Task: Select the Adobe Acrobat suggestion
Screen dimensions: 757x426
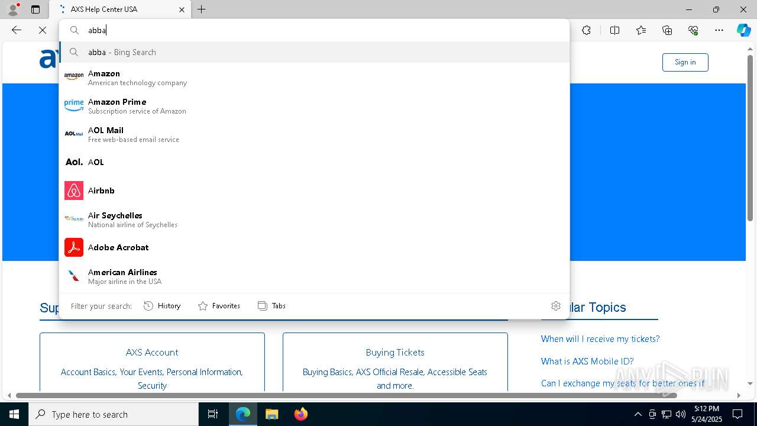Action: pyautogui.click(x=314, y=247)
